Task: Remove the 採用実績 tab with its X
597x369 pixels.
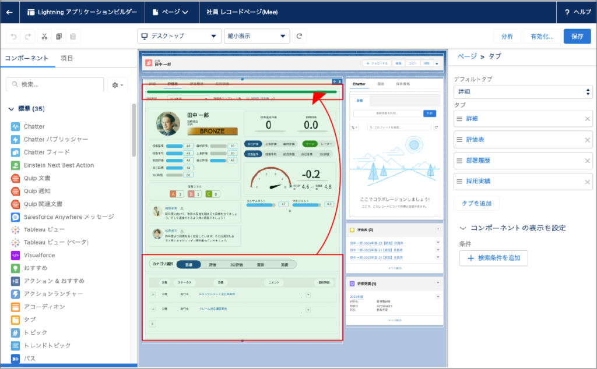Action: (588, 182)
